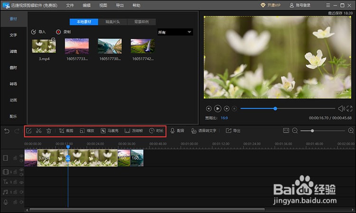356x213 pixels.
Task: Select the 160517730 mountain lake thumbnail
Action: coord(110,46)
